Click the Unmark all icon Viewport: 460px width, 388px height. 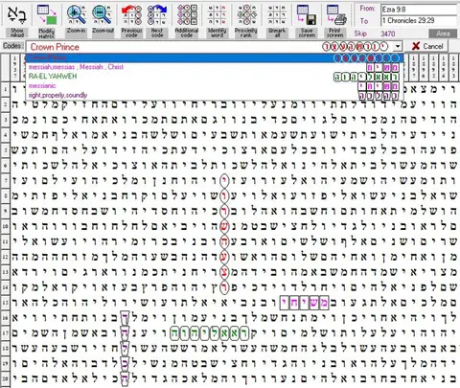pos(277,15)
